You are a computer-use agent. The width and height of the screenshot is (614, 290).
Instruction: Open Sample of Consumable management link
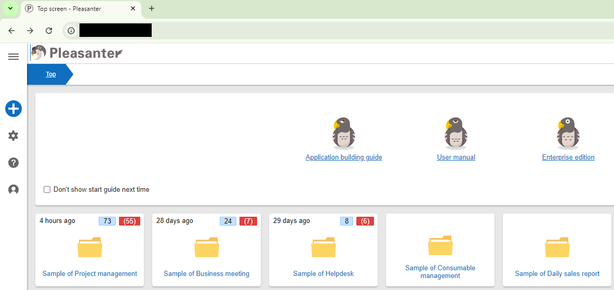click(x=440, y=272)
